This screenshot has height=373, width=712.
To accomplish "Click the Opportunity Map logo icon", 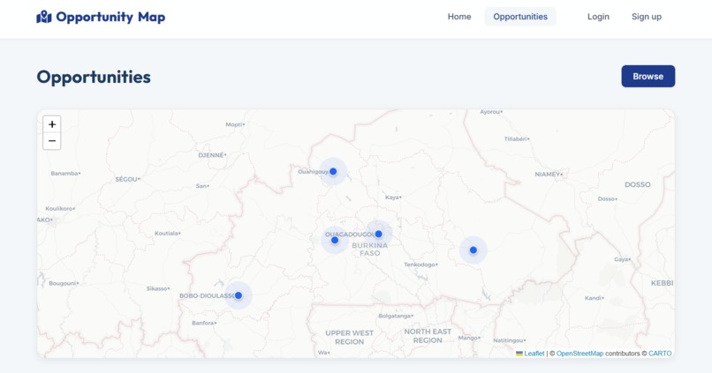I will tap(44, 17).
